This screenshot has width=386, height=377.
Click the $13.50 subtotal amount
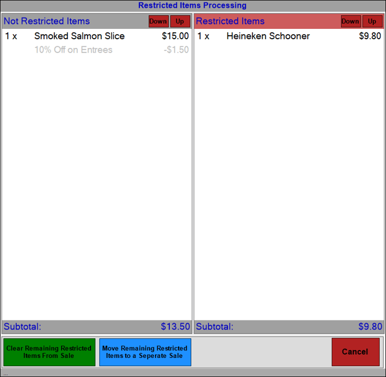175,327
